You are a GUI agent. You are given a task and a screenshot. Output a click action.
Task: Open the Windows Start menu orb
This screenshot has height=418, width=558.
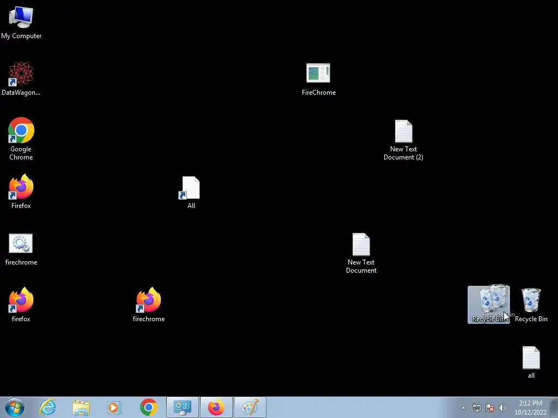coord(15,407)
